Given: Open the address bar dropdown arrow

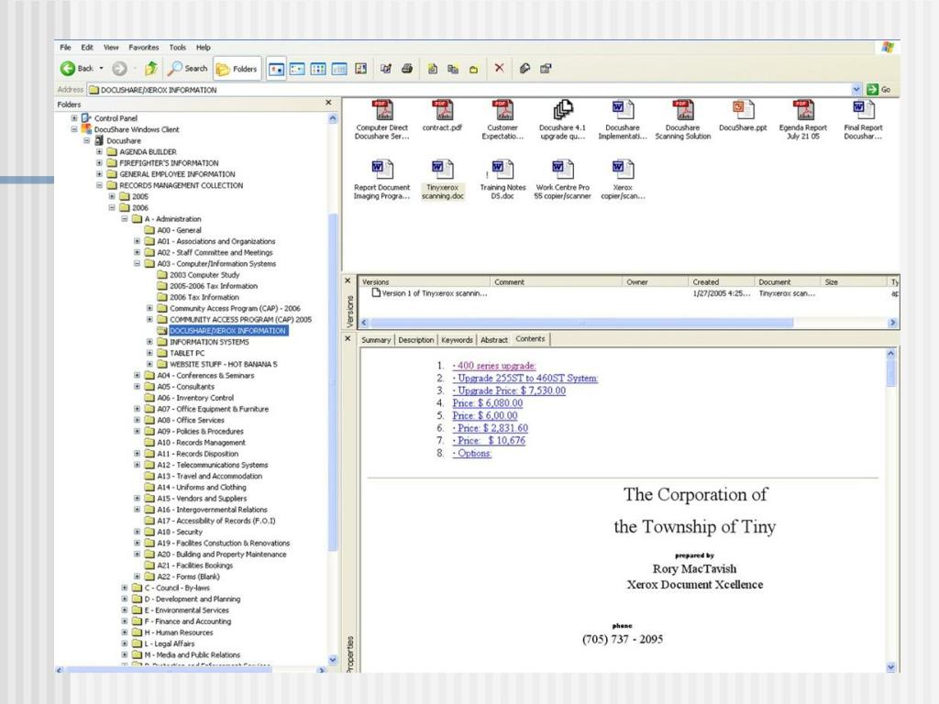Looking at the screenshot, I should [856, 89].
